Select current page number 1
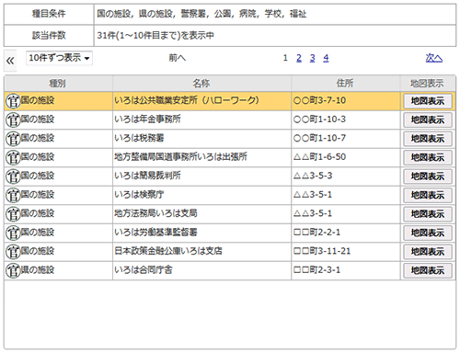 285,58
